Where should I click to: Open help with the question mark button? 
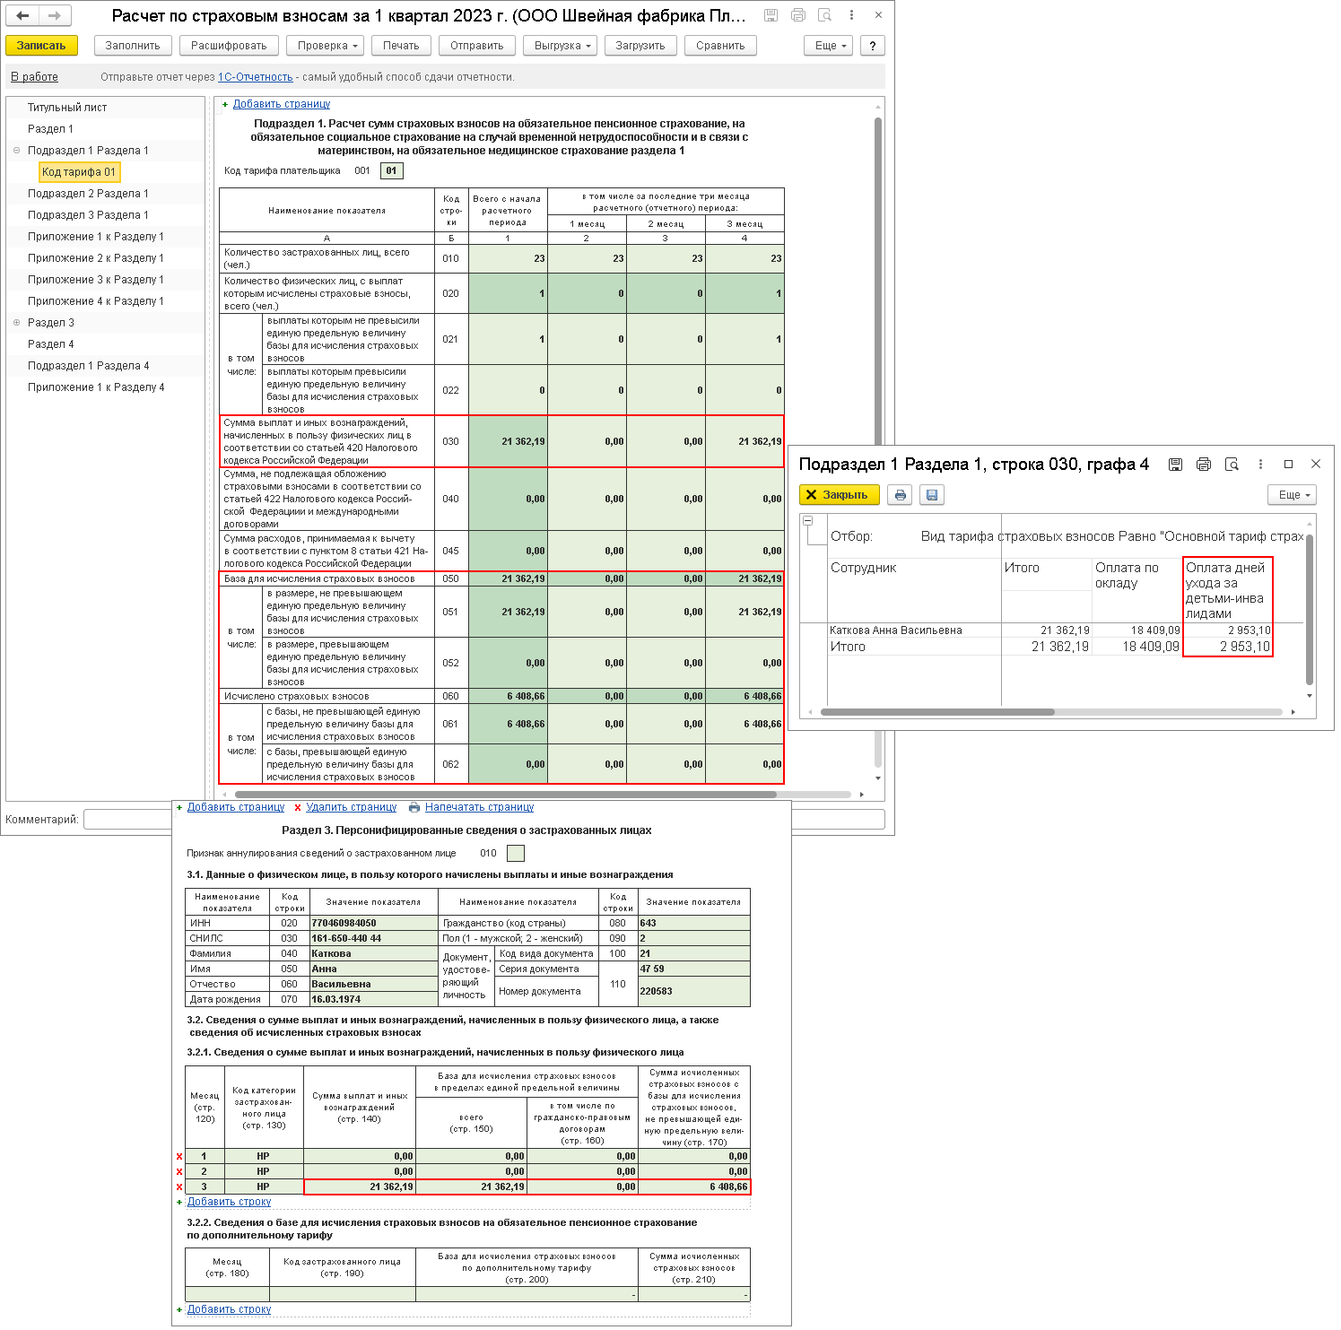pos(873,46)
